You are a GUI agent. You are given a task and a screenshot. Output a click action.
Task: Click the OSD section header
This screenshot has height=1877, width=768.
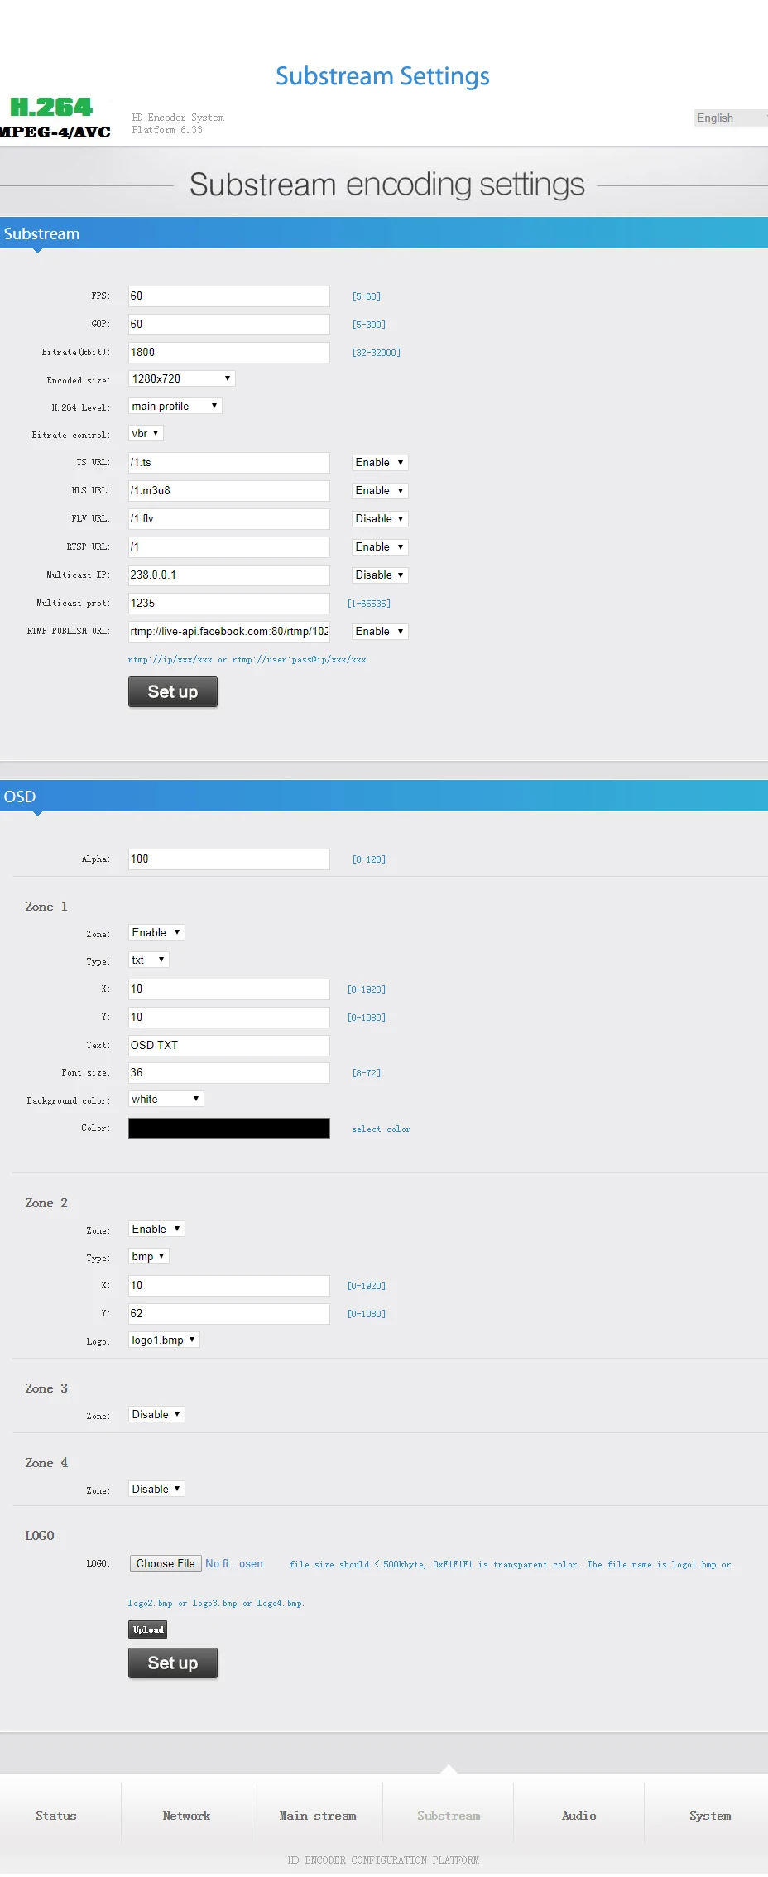[x=384, y=797]
